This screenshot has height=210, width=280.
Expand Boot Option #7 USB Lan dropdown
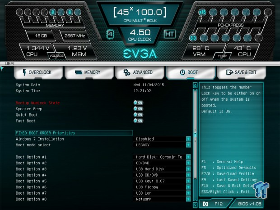(x=162, y=193)
